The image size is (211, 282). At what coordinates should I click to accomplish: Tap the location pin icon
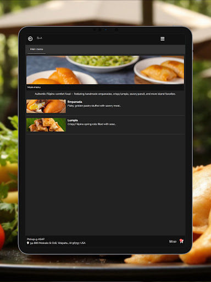coord(28,243)
